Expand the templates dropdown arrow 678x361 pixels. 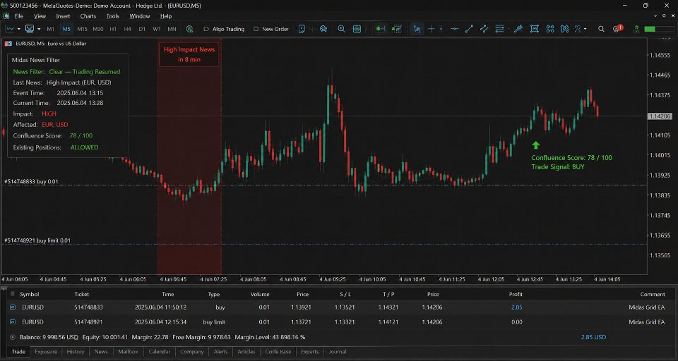coord(39,29)
